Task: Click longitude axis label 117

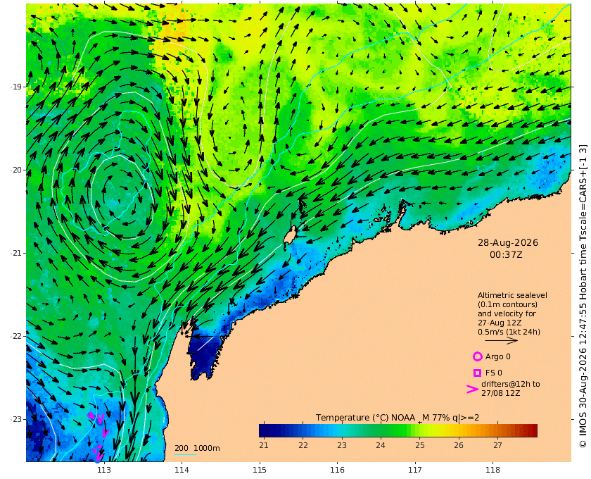Action: click(415, 470)
